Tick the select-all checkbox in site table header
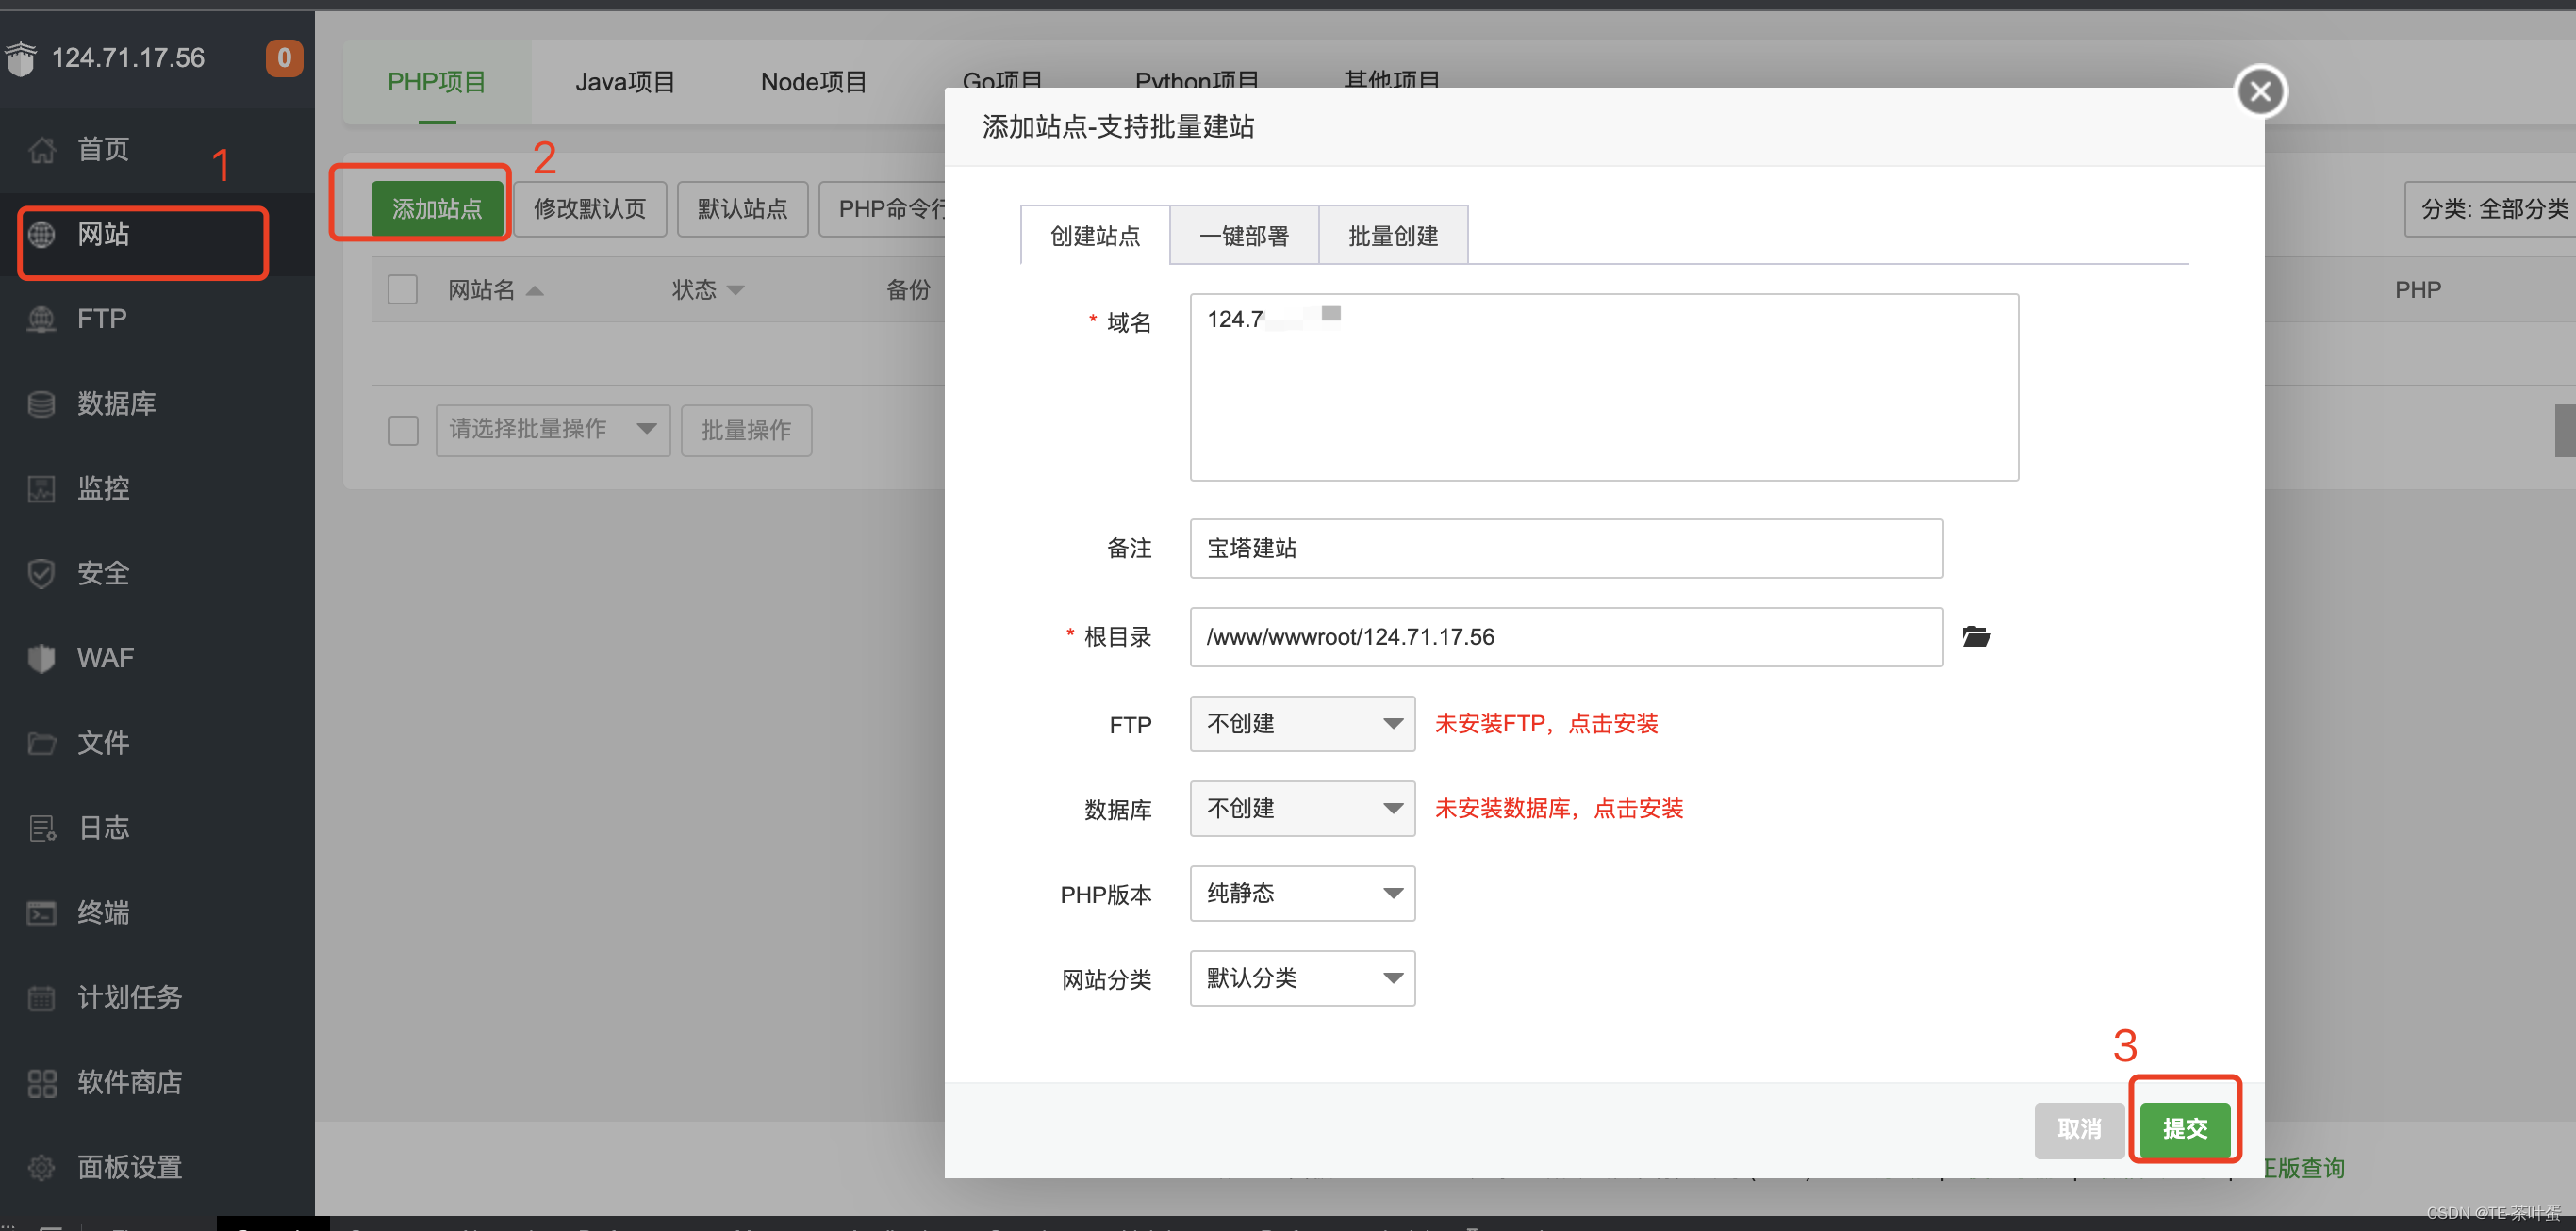Viewport: 2576px width, 1231px height. coord(402,290)
